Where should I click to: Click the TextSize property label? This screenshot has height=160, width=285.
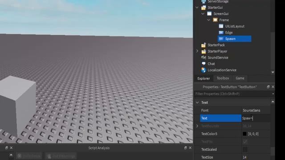[x=207, y=157]
